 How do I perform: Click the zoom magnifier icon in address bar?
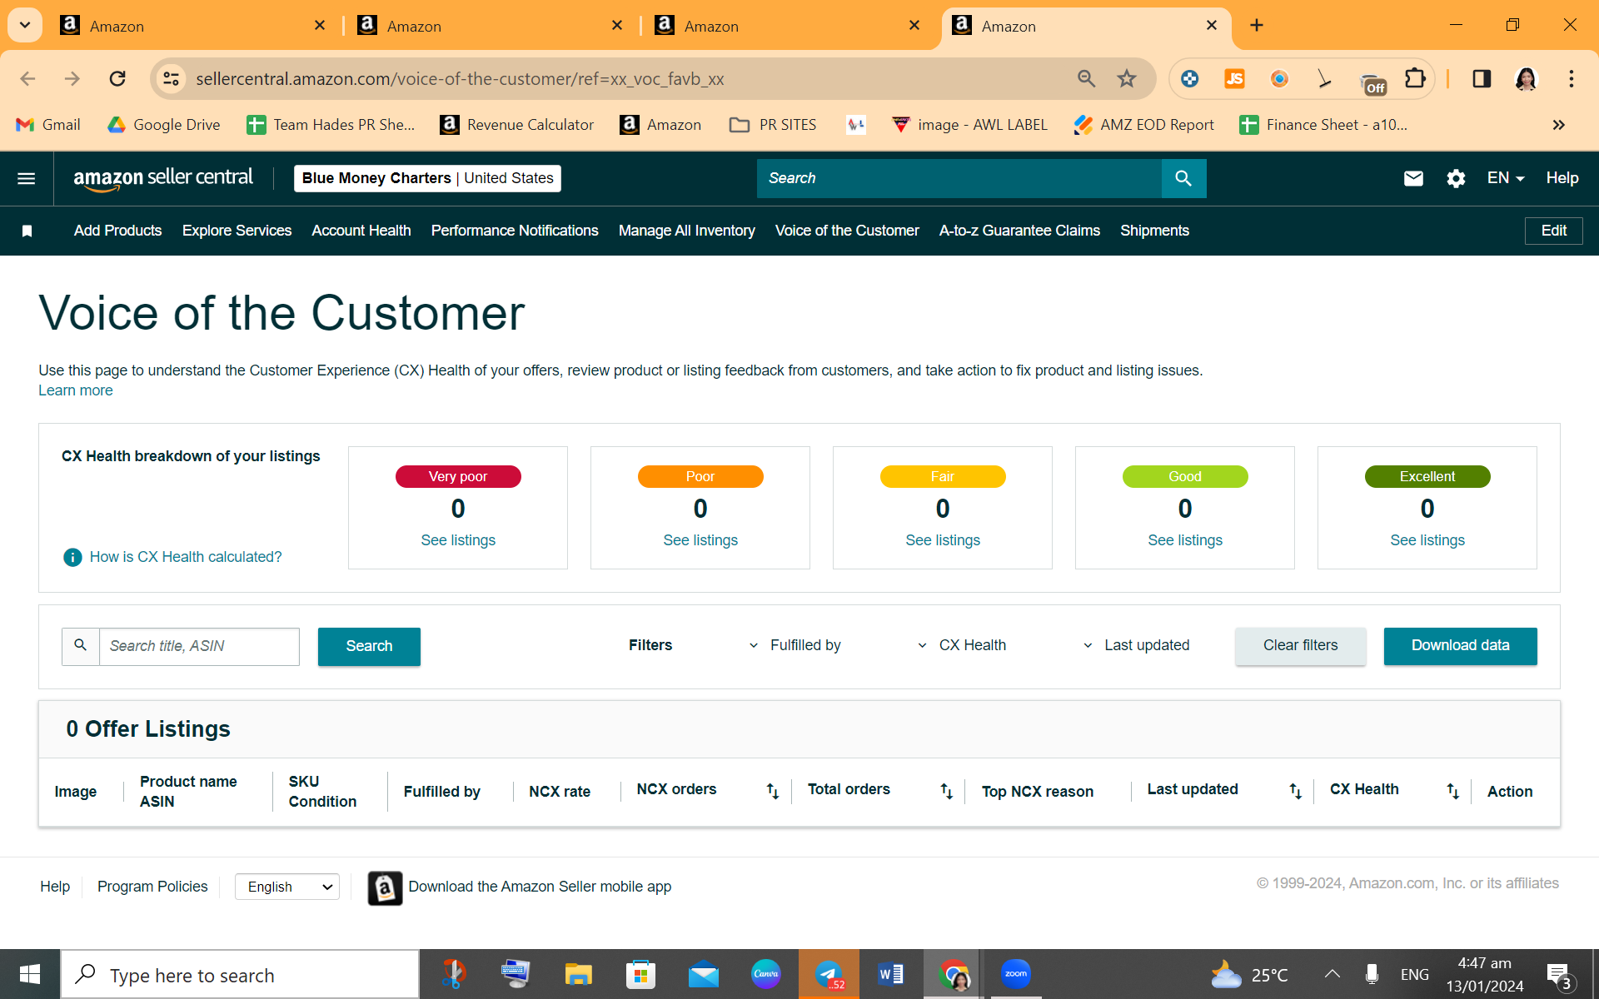point(1086,78)
